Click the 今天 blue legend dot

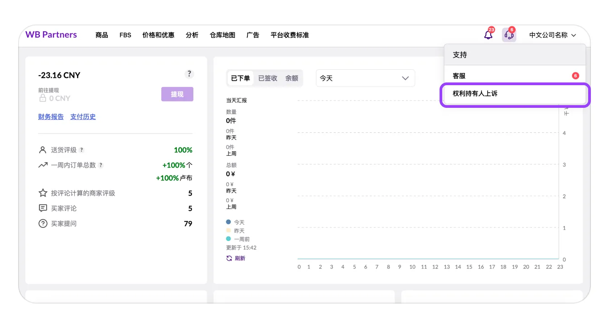pos(228,222)
